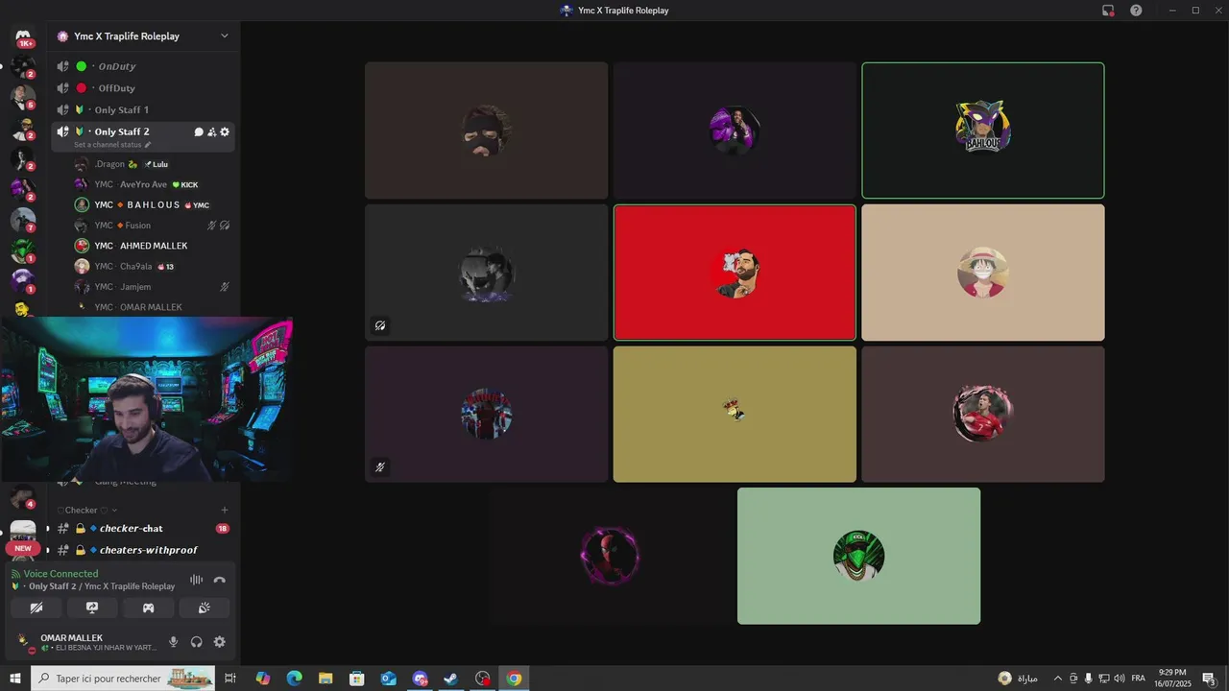Open the soundboard button
Image resolution: width=1229 pixels, height=691 pixels.
[205, 608]
